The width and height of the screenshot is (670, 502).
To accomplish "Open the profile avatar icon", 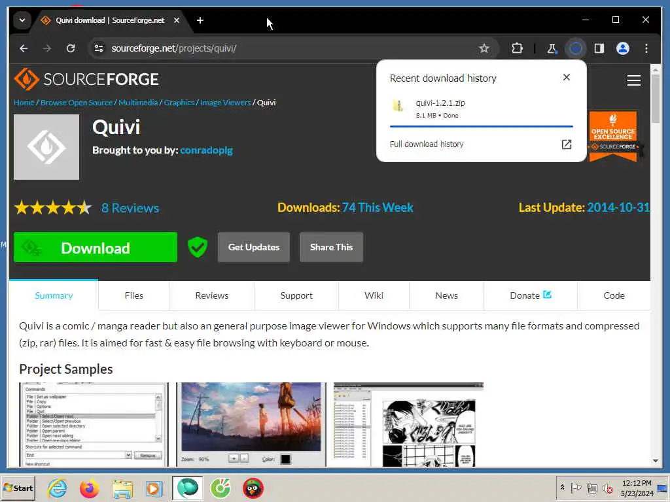I will coord(623,48).
